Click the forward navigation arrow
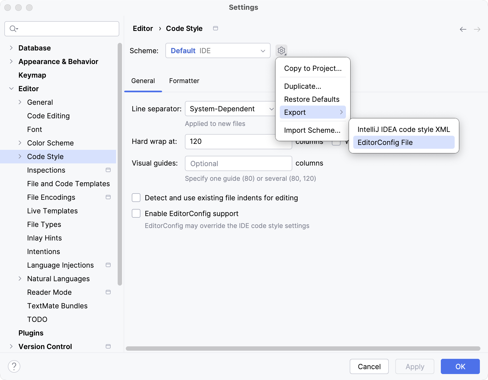 477,29
